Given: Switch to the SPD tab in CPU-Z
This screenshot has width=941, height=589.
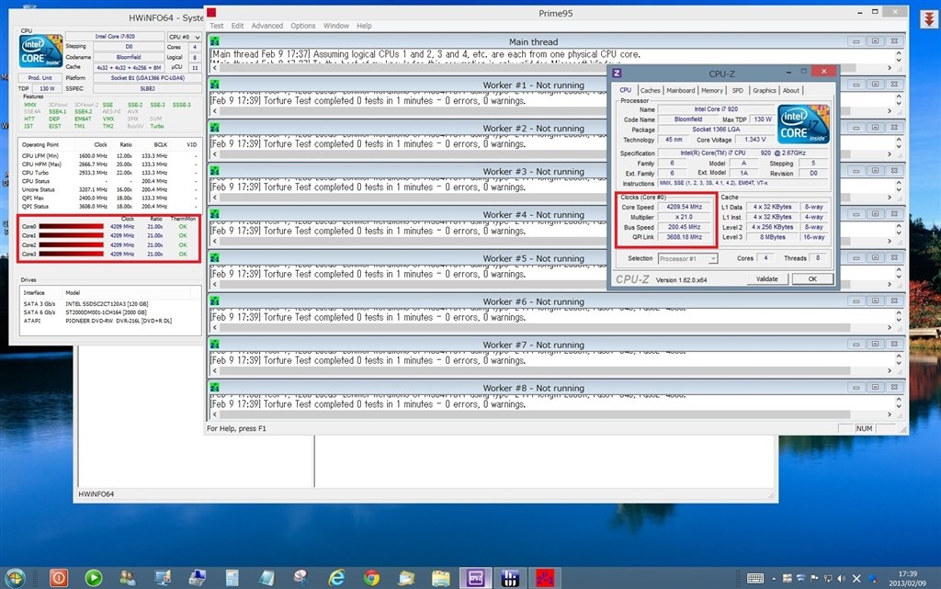Looking at the screenshot, I should (738, 91).
